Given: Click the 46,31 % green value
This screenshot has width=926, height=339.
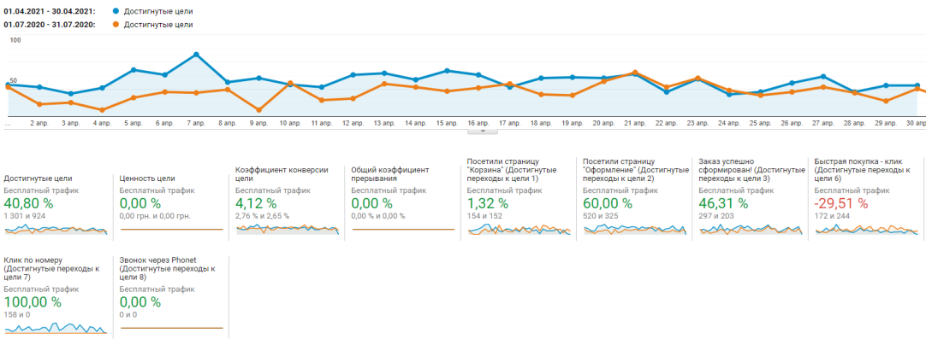Looking at the screenshot, I should [723, 203].
